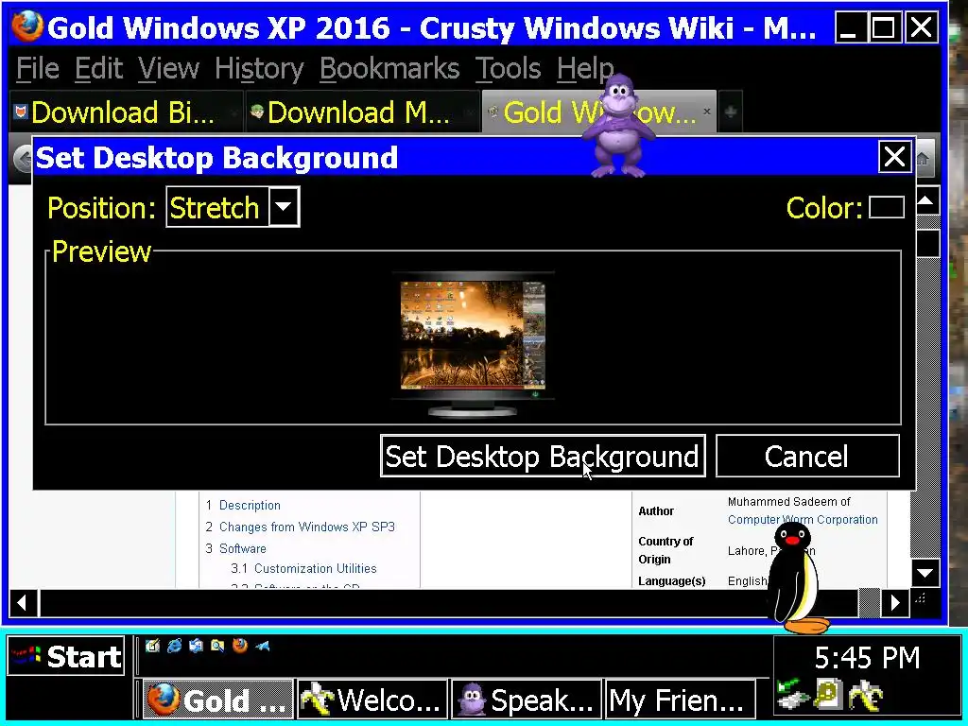Screen dimensions: 968x726
Task: Open the Edit menu
Action: [98, 68]
